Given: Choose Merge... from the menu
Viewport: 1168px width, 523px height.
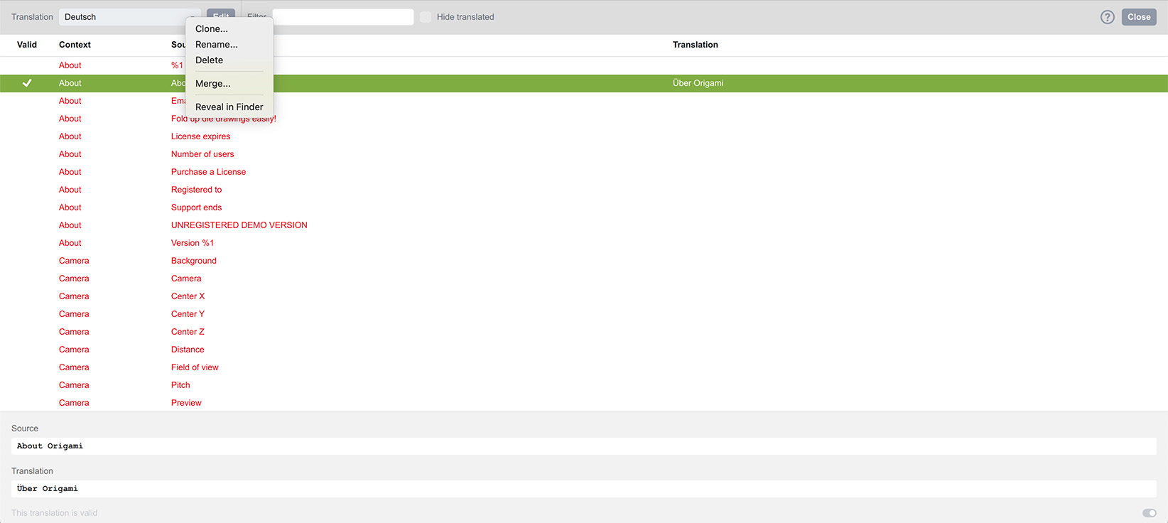Looking at the screenshot, I should pos(213,84).
